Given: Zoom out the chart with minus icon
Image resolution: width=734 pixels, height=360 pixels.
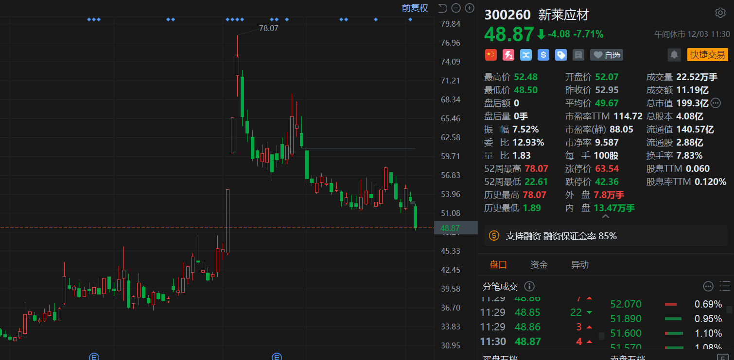Looking at the screenshot, I should coord(456,8).
